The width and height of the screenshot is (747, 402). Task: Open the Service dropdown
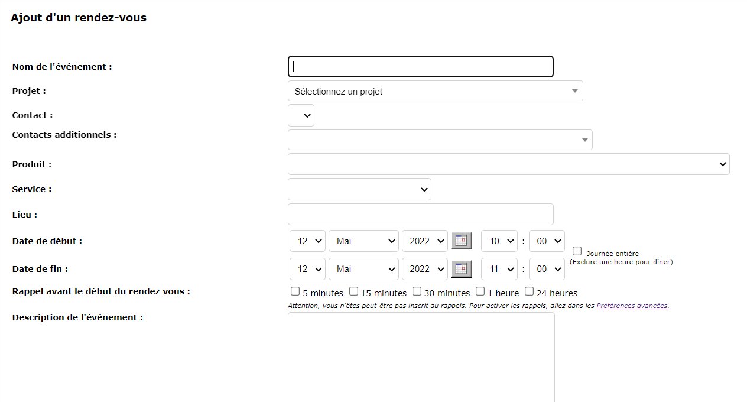pyautogui.click(x=359, y=189)
